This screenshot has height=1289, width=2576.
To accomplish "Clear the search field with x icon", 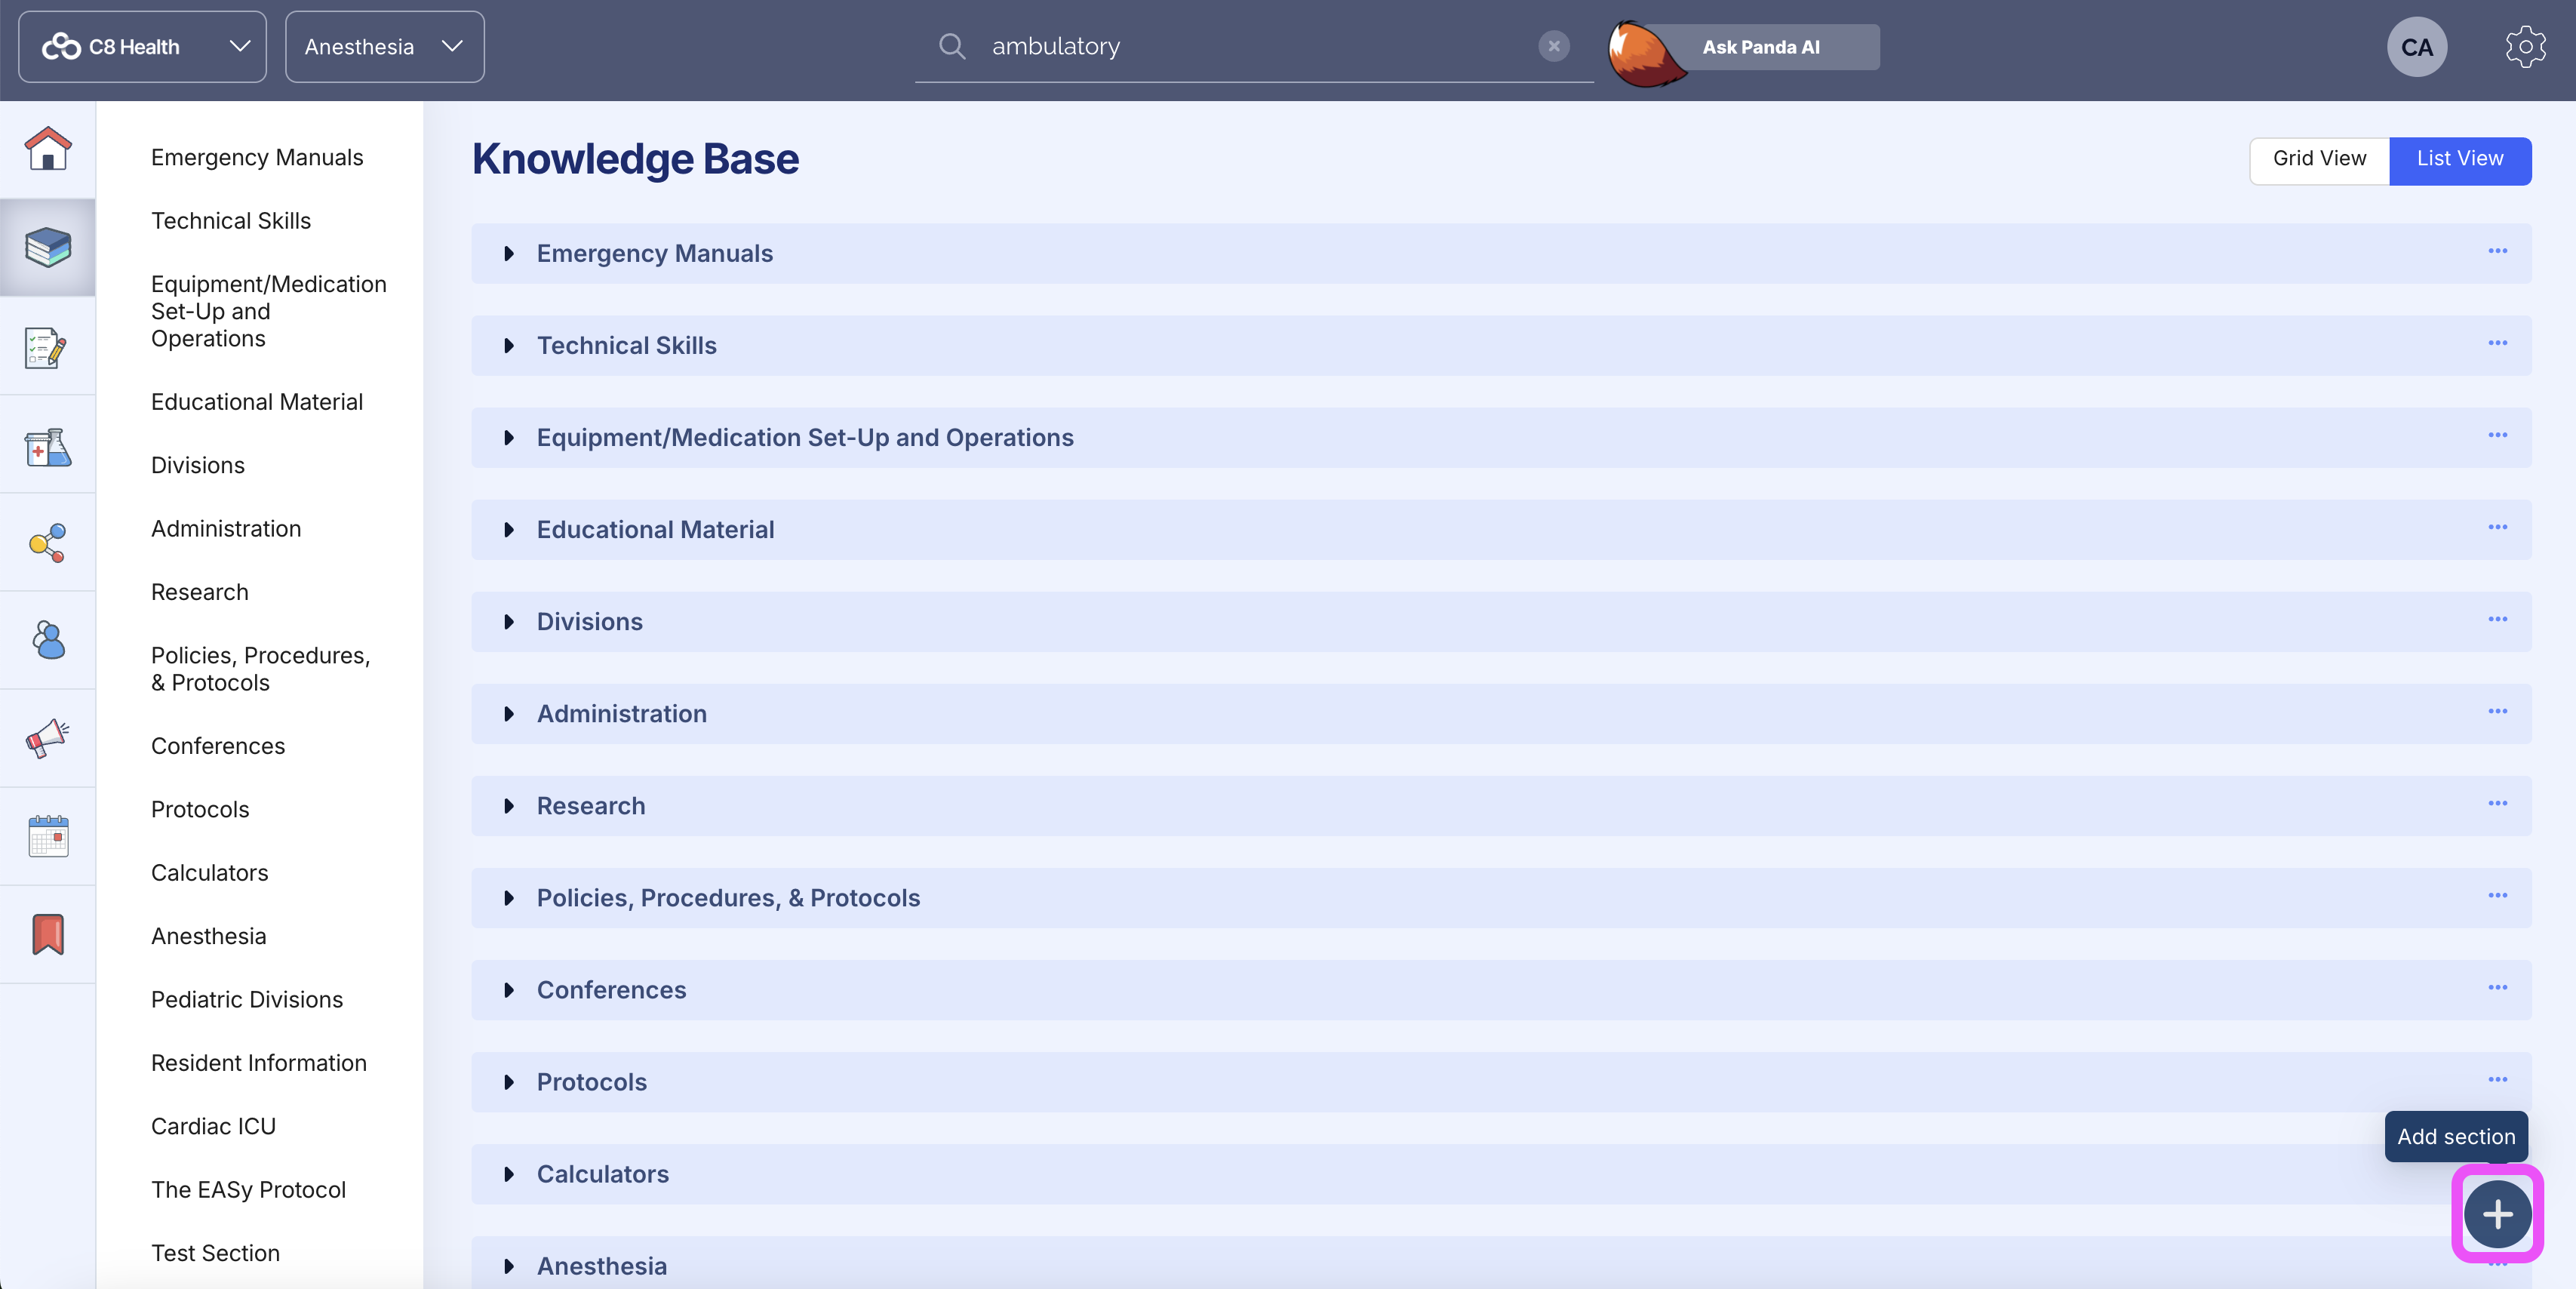I will tap(1554, 46).
